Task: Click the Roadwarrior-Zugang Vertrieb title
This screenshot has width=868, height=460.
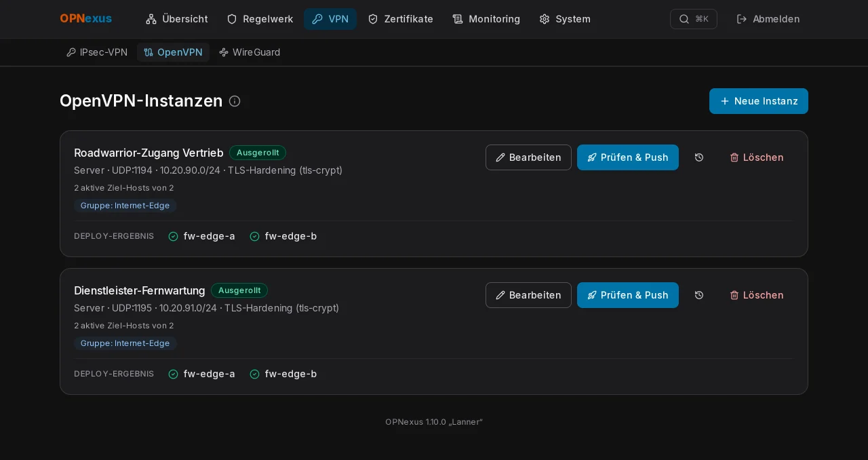Action: click(149, 153)
